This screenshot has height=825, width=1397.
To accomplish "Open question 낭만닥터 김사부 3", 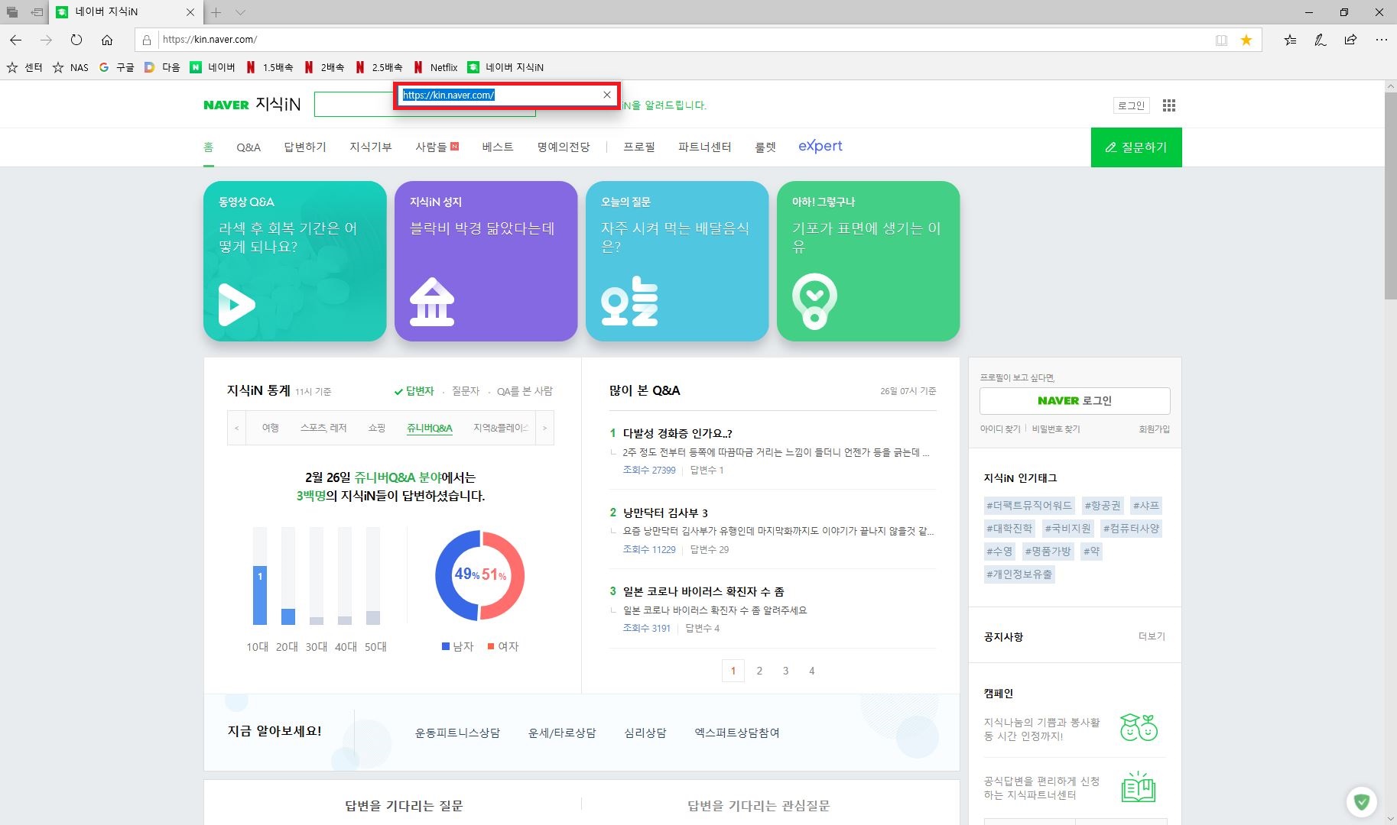I will click(x=665, y=513).
